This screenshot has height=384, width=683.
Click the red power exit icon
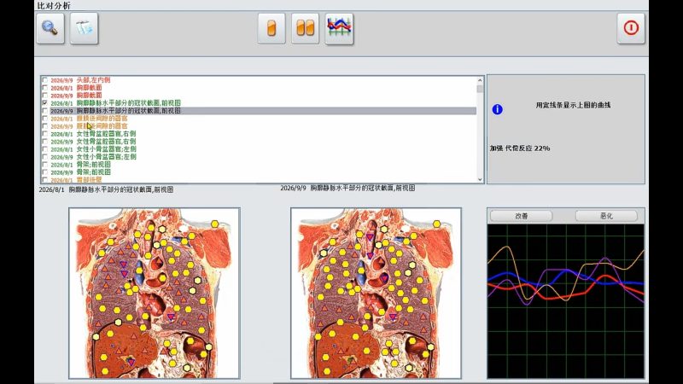[631, 28]
